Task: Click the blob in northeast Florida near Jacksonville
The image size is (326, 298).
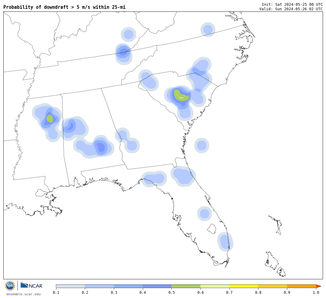Action: tap(183, 176)
